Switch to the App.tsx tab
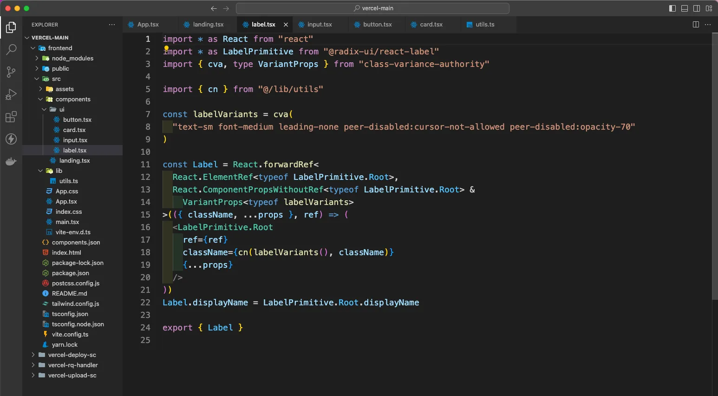 148,25
